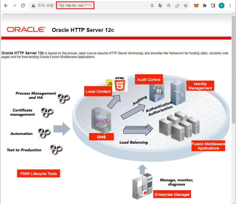
Task: Open the Chrome three-dot menu
Action: click(x=230, y=6)
